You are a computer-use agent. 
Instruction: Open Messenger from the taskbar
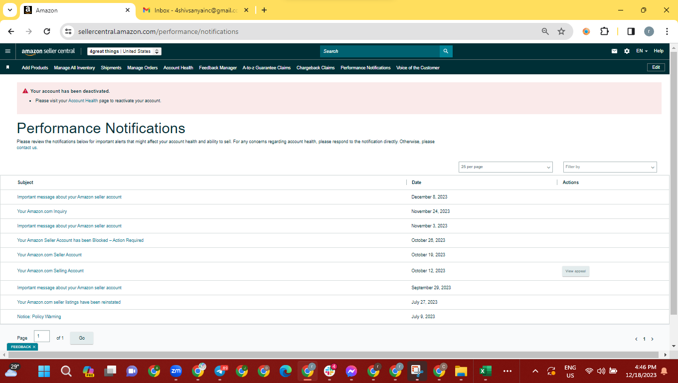351,371
